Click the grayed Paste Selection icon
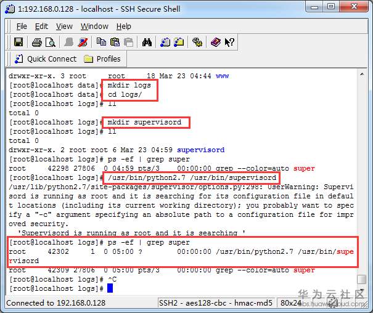The width and height of the screenshot is (373, 313). click(129, 42)
